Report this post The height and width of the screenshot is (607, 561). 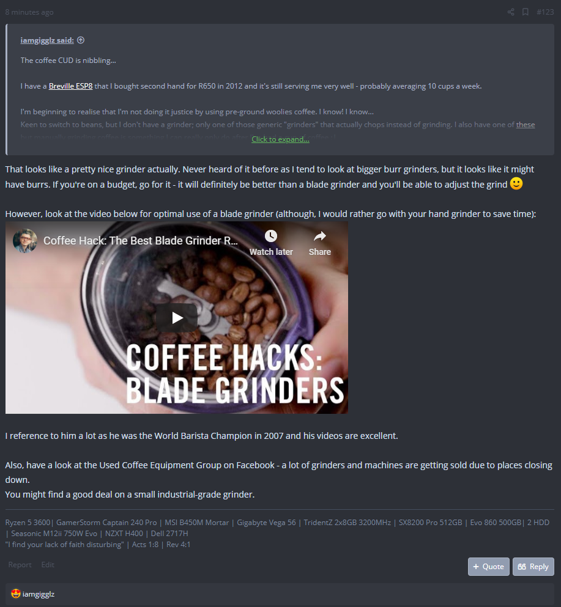[20, 565]
